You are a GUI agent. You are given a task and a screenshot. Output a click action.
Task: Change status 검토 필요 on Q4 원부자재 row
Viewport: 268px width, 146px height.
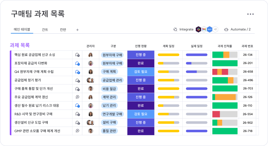click(141, 72)
